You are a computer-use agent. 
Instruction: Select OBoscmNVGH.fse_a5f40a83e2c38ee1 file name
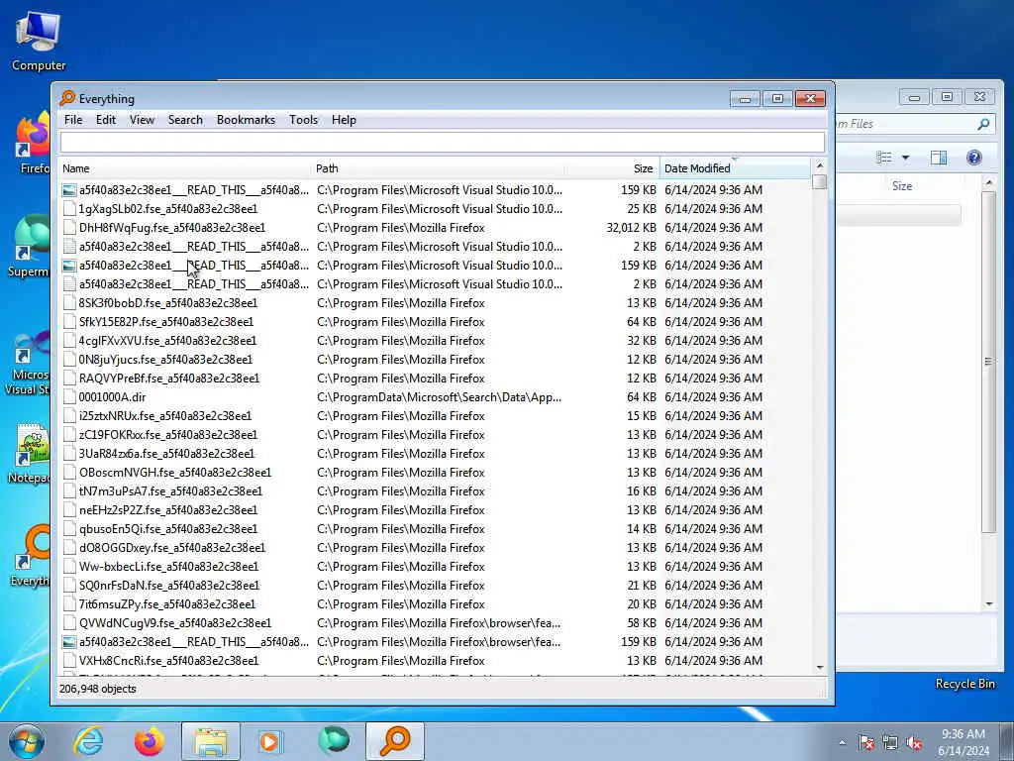click(x=175, y=473)
